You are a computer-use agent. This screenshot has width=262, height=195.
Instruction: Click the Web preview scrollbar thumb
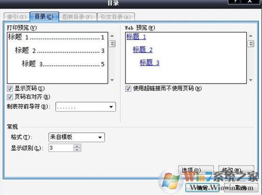[250, 44]
